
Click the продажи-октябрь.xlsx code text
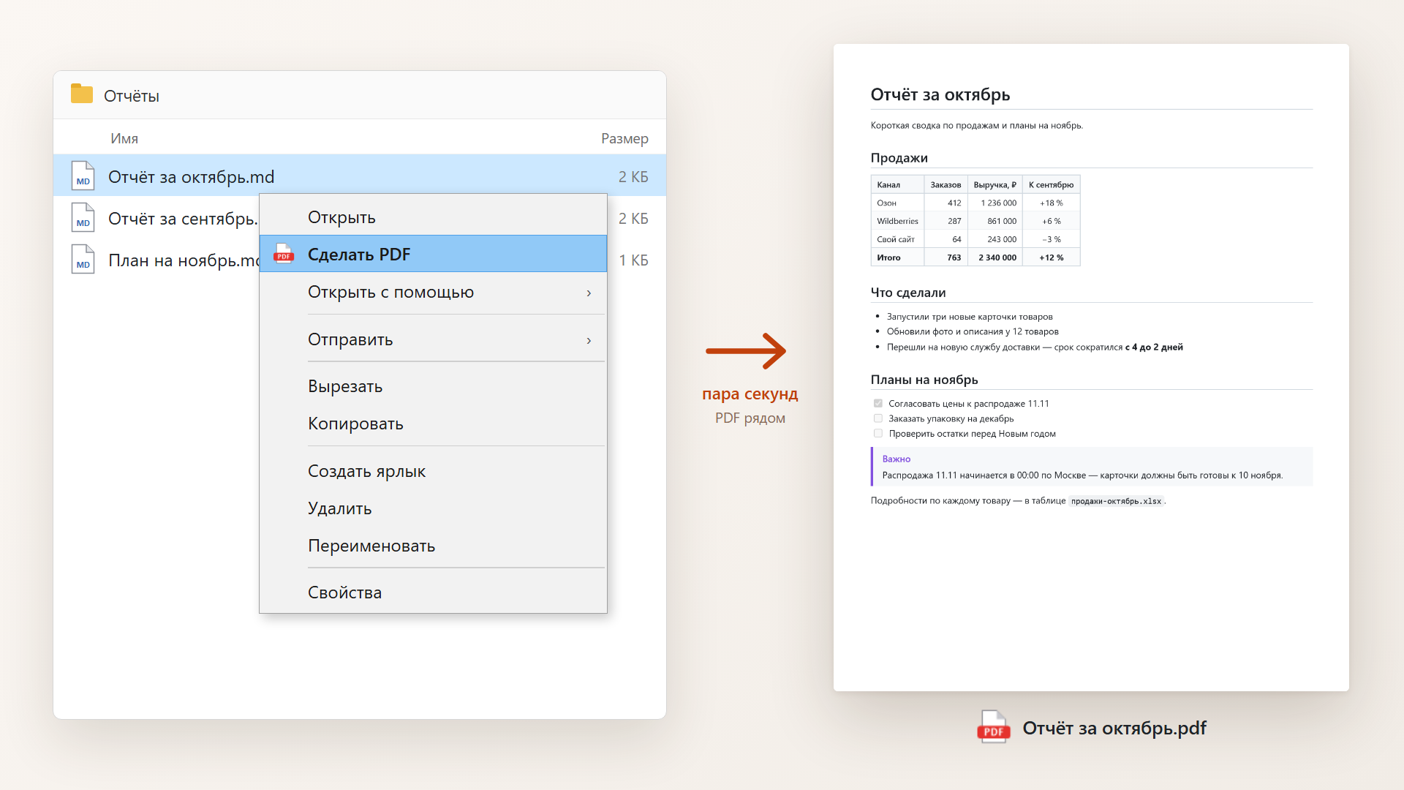[1117, 501]
